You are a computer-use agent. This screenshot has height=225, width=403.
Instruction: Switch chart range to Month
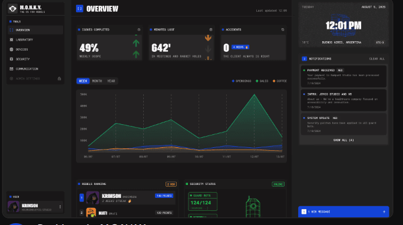coord(97,81)
